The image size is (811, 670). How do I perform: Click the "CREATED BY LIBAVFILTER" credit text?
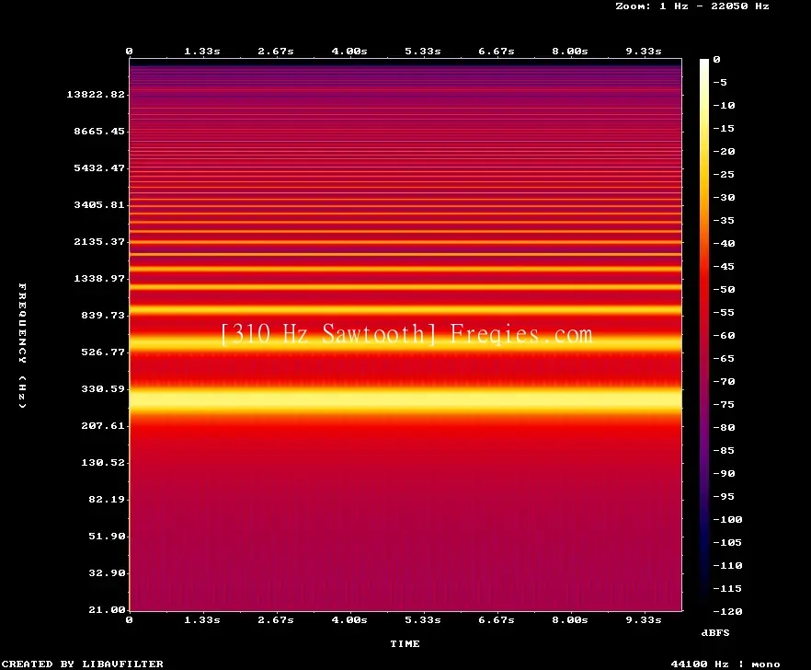click(x=83, y=664)
